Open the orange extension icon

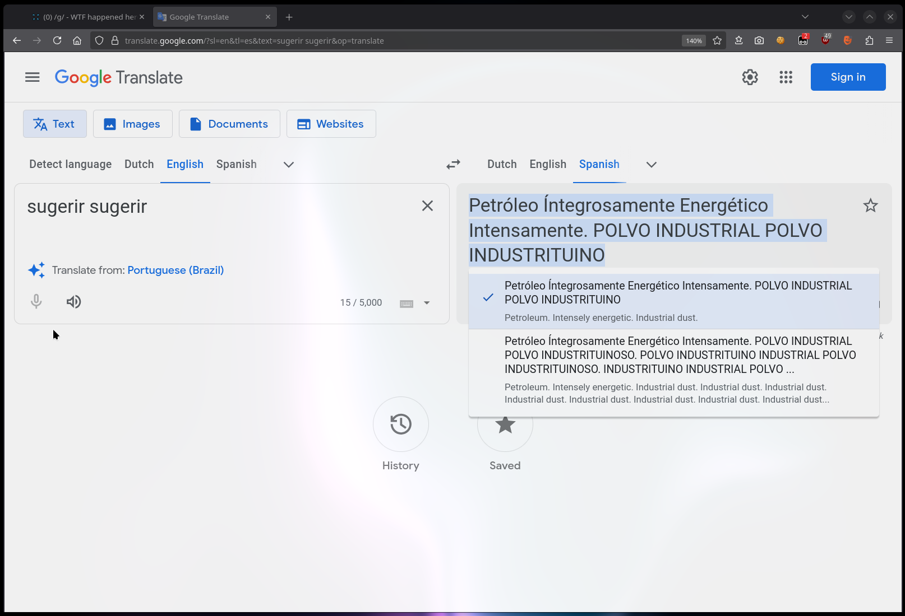847,40
